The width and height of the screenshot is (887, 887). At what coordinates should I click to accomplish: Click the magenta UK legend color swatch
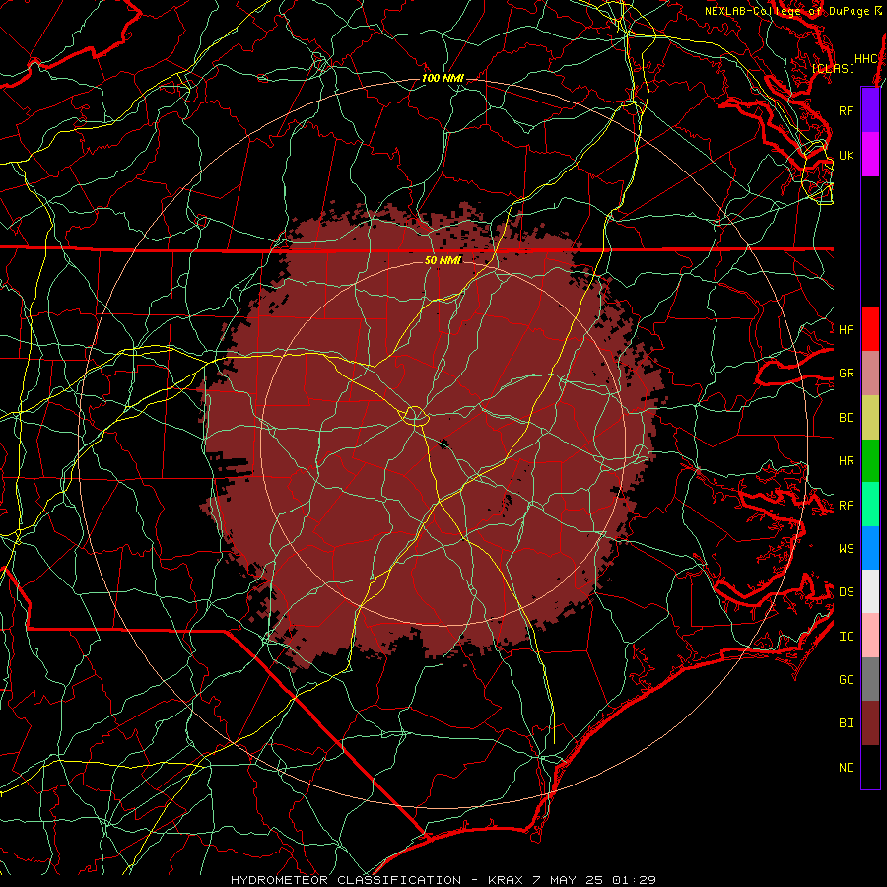tap(870, 155)
